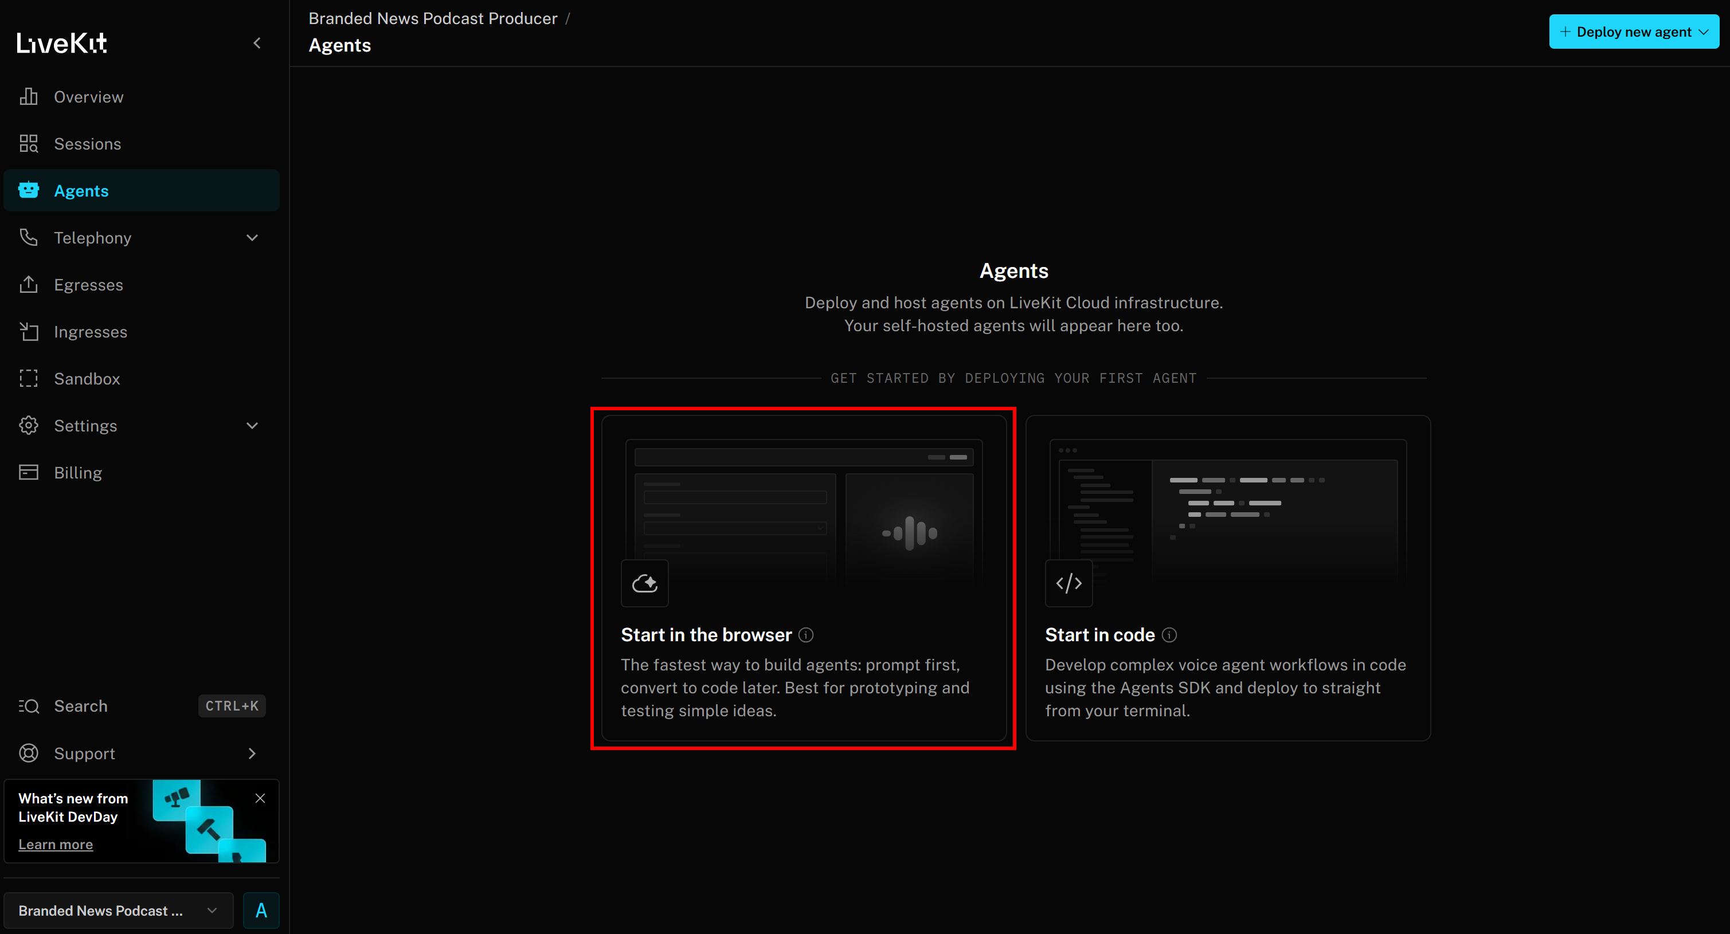Screen dimensions: 1730x934
Task: Click the Sandbox dashed-frame icon
Action: [x=28, y=378]
